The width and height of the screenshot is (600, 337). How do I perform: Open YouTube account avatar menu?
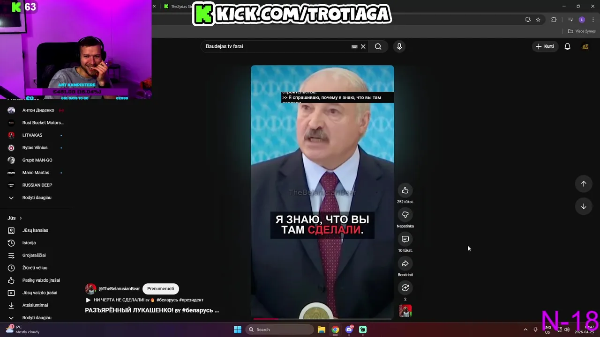coord(585,46)
